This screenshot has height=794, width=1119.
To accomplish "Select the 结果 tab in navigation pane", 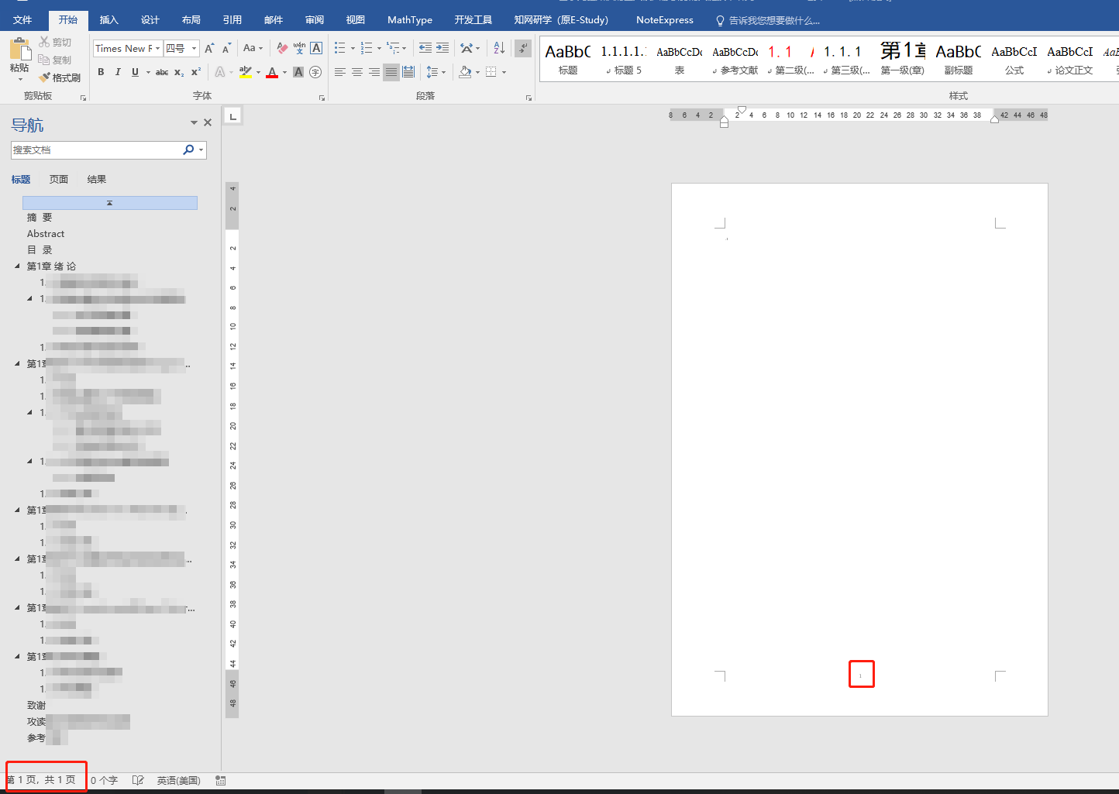I will tap(97, 179).
